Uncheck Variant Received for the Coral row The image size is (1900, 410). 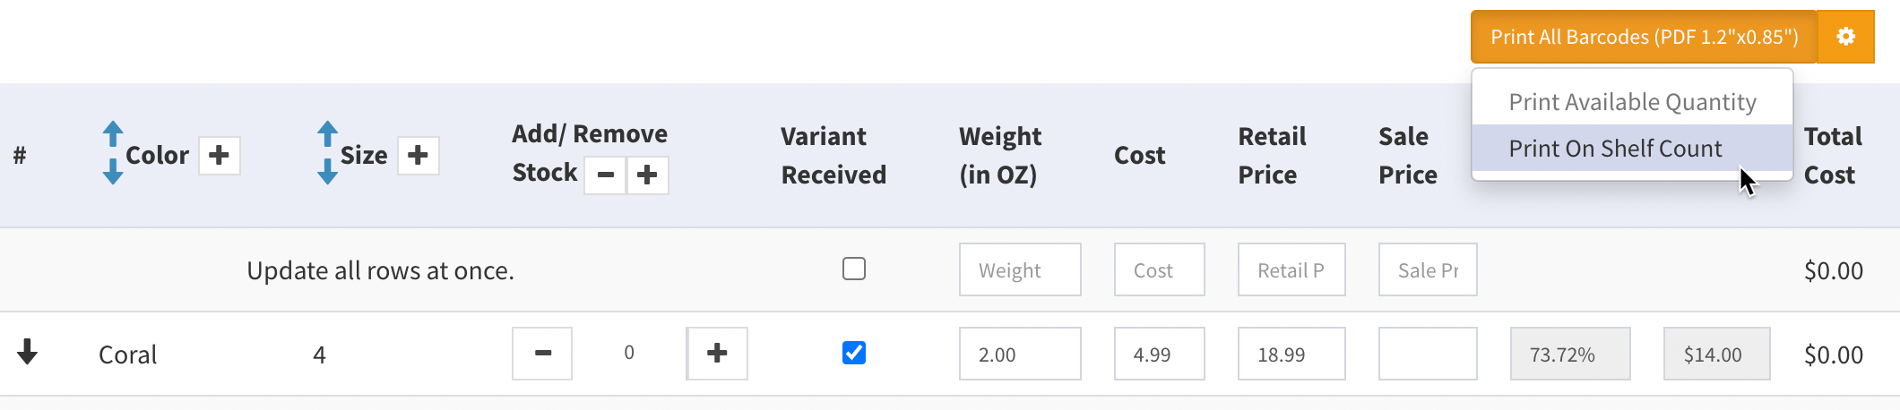click(854, 353)
